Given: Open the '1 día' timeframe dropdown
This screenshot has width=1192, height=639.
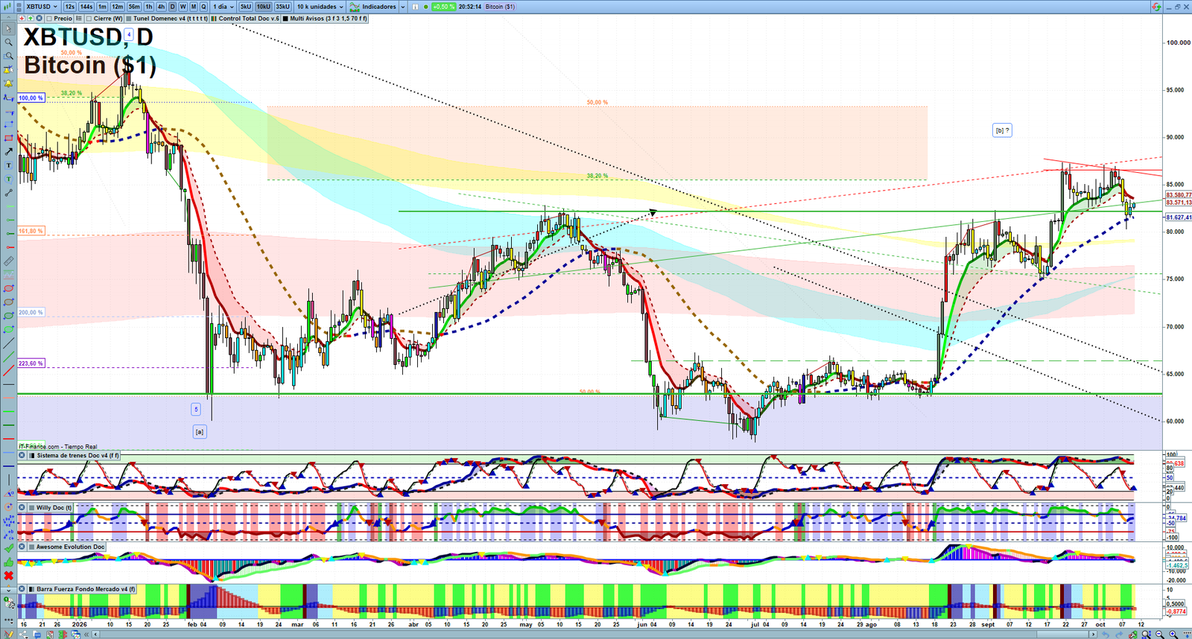Looking at the screenshot, I should point(223,7).
